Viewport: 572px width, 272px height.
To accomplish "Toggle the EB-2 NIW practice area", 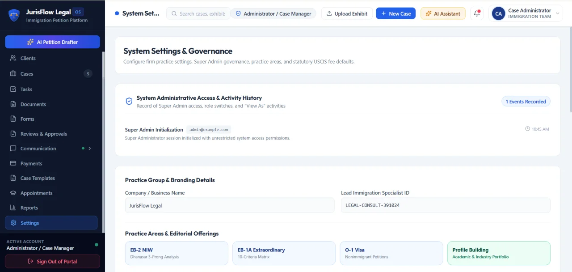I will point(177,253).
